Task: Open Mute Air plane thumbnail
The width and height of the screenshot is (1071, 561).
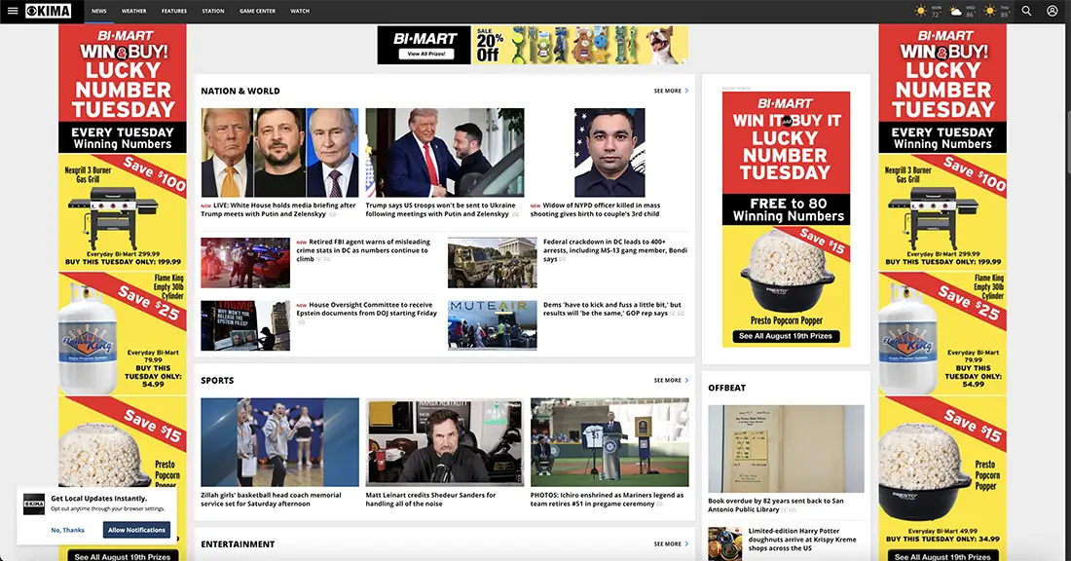Action: click(x=492, y=325)
